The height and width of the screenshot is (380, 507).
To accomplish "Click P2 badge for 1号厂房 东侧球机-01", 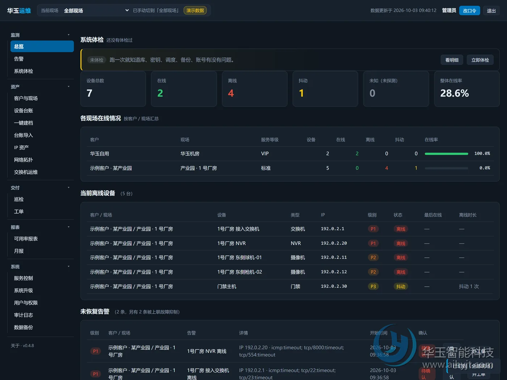I will tap(373, 257).
